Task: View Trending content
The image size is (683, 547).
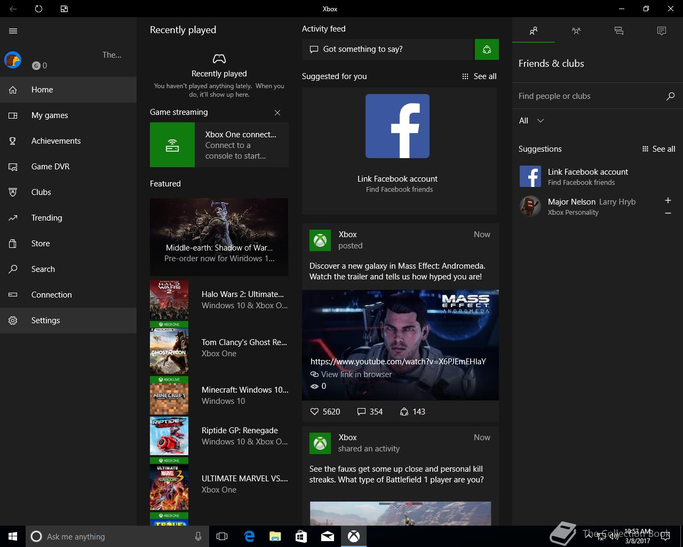Action: [68, 218]
